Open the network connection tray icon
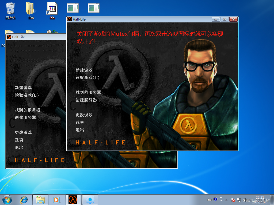The width and height of the screenshot is (274, 205). point(239,200)
